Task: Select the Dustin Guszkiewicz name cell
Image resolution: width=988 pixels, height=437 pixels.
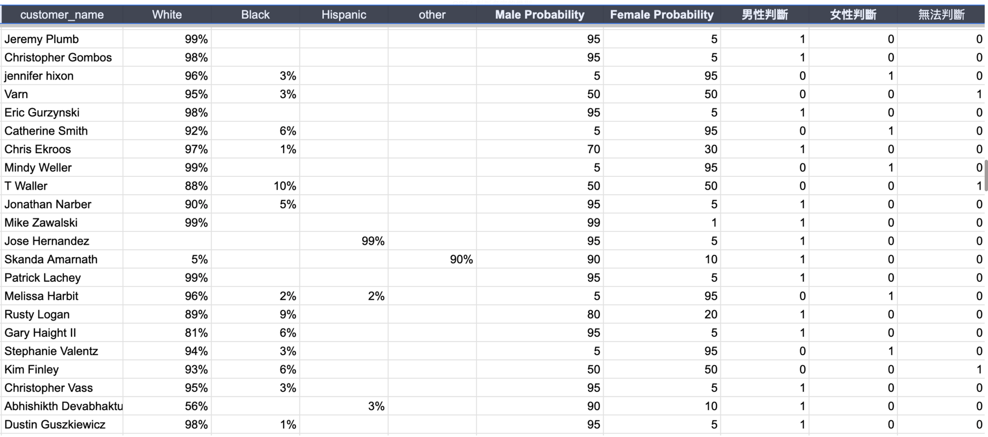Action: [55, 425]
